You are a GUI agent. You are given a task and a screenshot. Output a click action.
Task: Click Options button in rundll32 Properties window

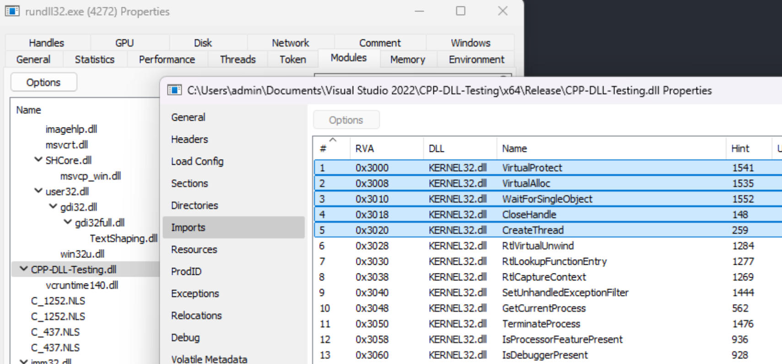coord(43,82)
